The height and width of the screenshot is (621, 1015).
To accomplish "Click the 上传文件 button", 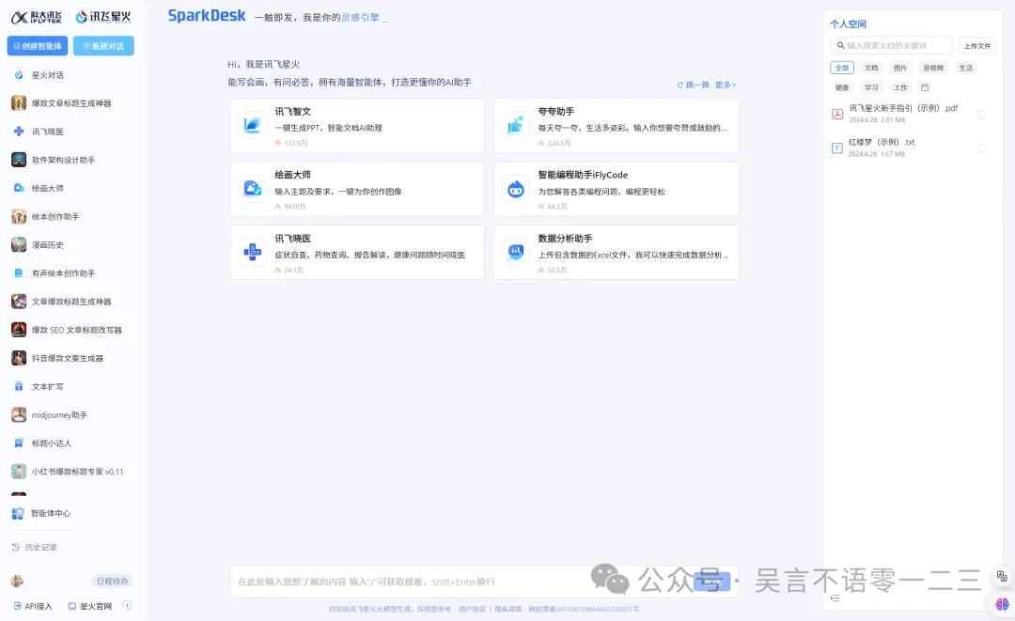I will click(976, 46).
